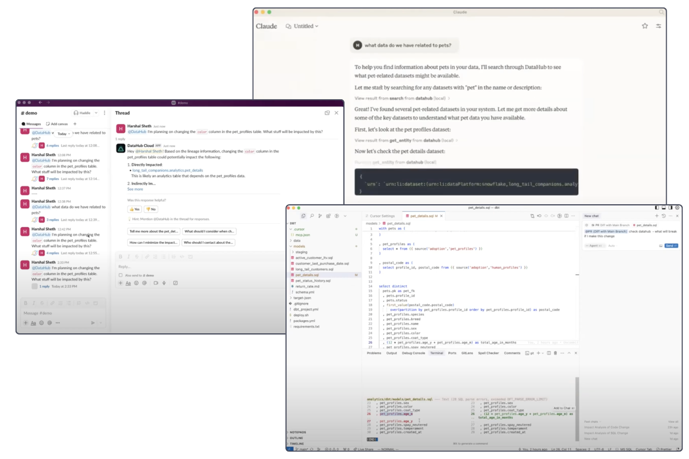689x459 pixels.
Task: Open the three-dot channel menu in Slack
Action: 104,113
